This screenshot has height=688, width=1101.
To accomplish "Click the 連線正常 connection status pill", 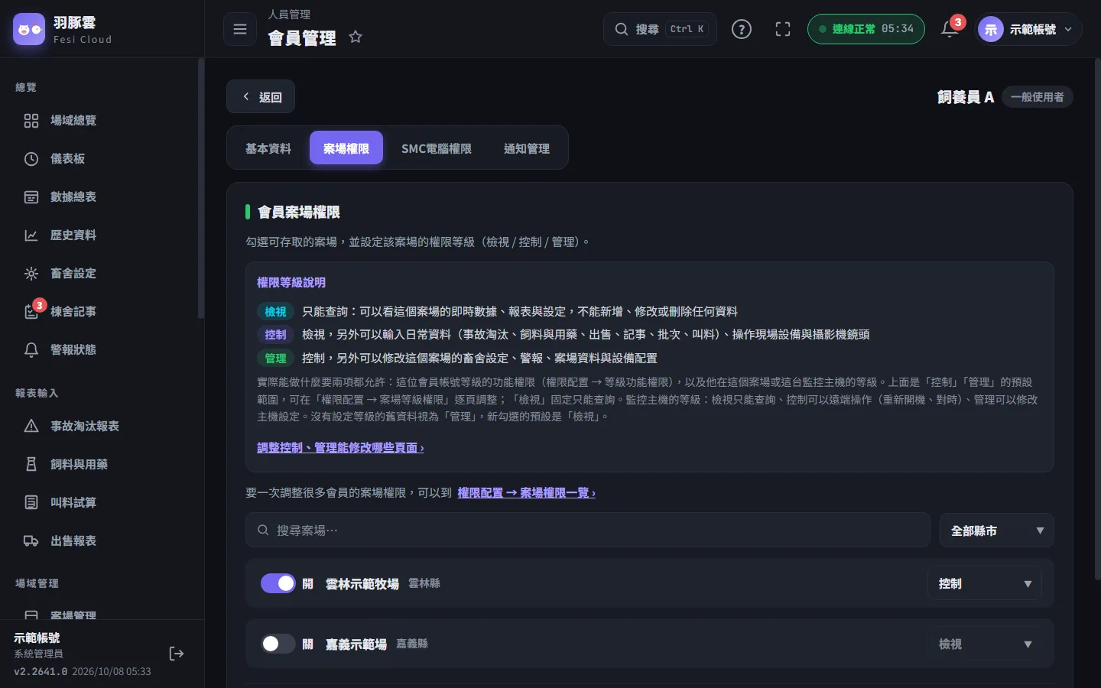I will [x=866, y=29].
